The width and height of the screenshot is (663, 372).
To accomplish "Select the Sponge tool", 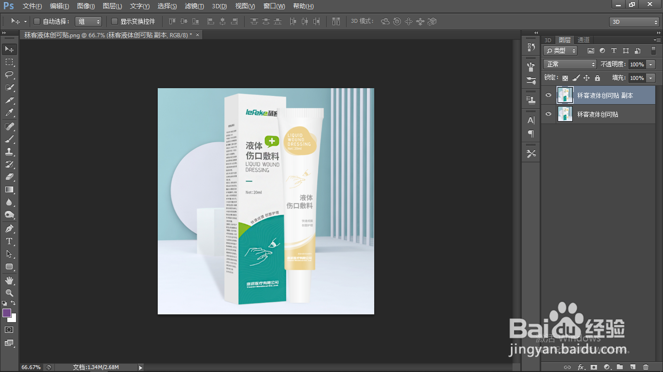I will click(x=9, y=215).
